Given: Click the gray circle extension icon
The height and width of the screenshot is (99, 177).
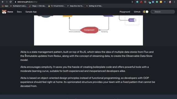Looking at the screenshot, I should pos(145,2).
